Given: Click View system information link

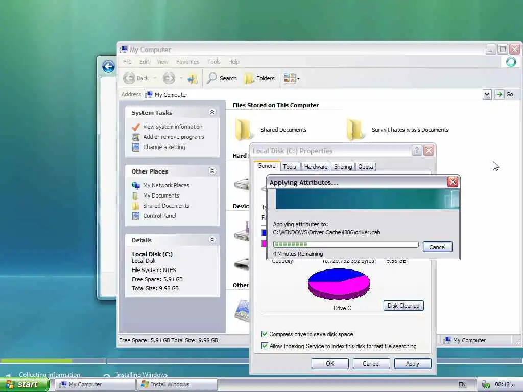Looking at the screenshot, I should (x=173, y=127).
